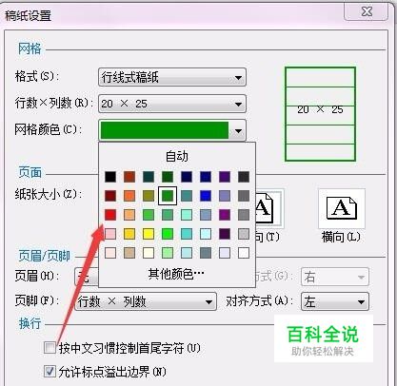Open 其他颜色… for more colors
The image size is (397, 386).
click(177, 274)
